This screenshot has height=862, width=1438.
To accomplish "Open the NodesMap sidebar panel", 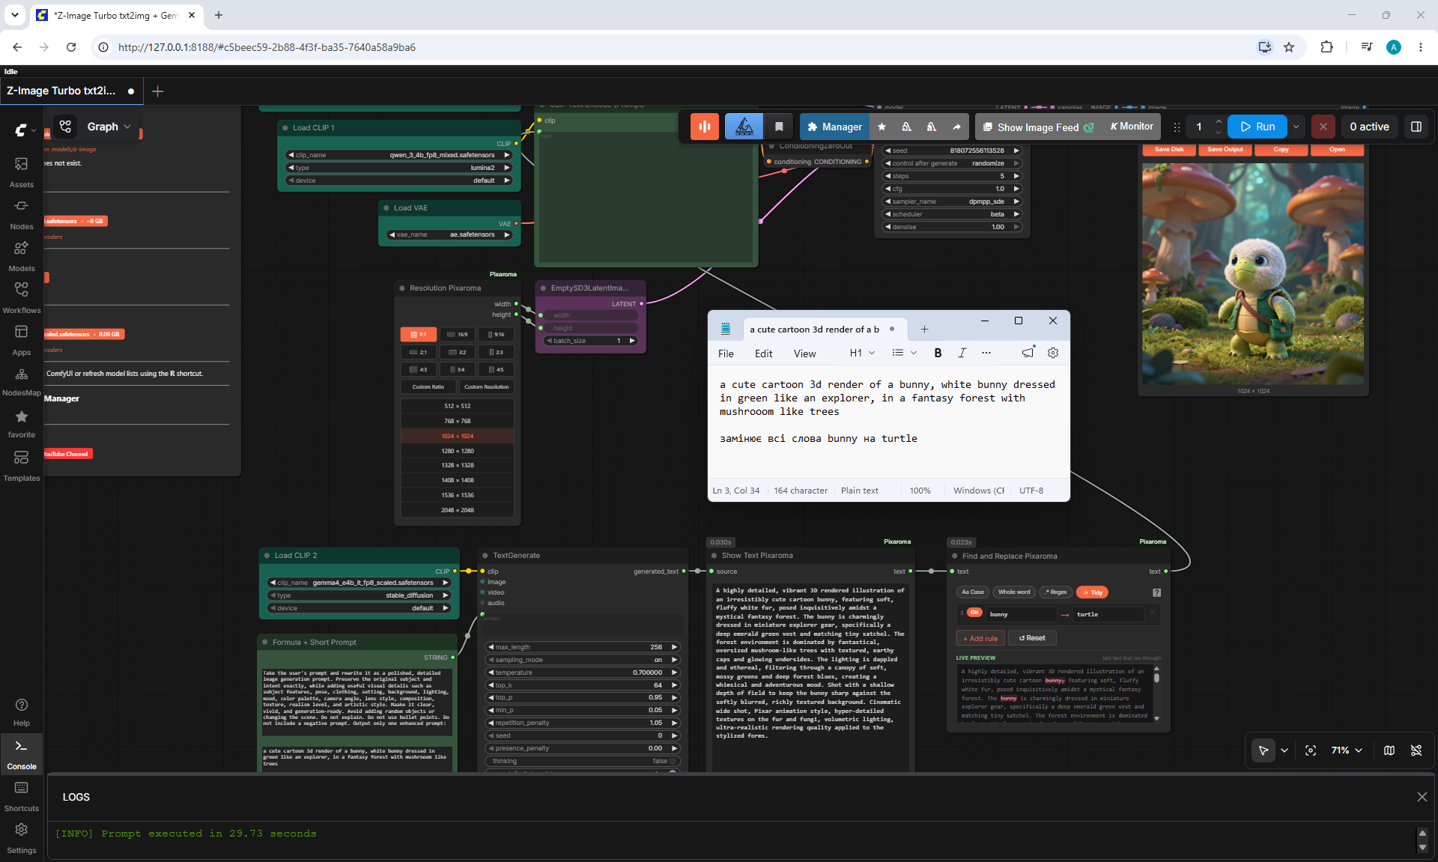I will click(x=21, y=381).
